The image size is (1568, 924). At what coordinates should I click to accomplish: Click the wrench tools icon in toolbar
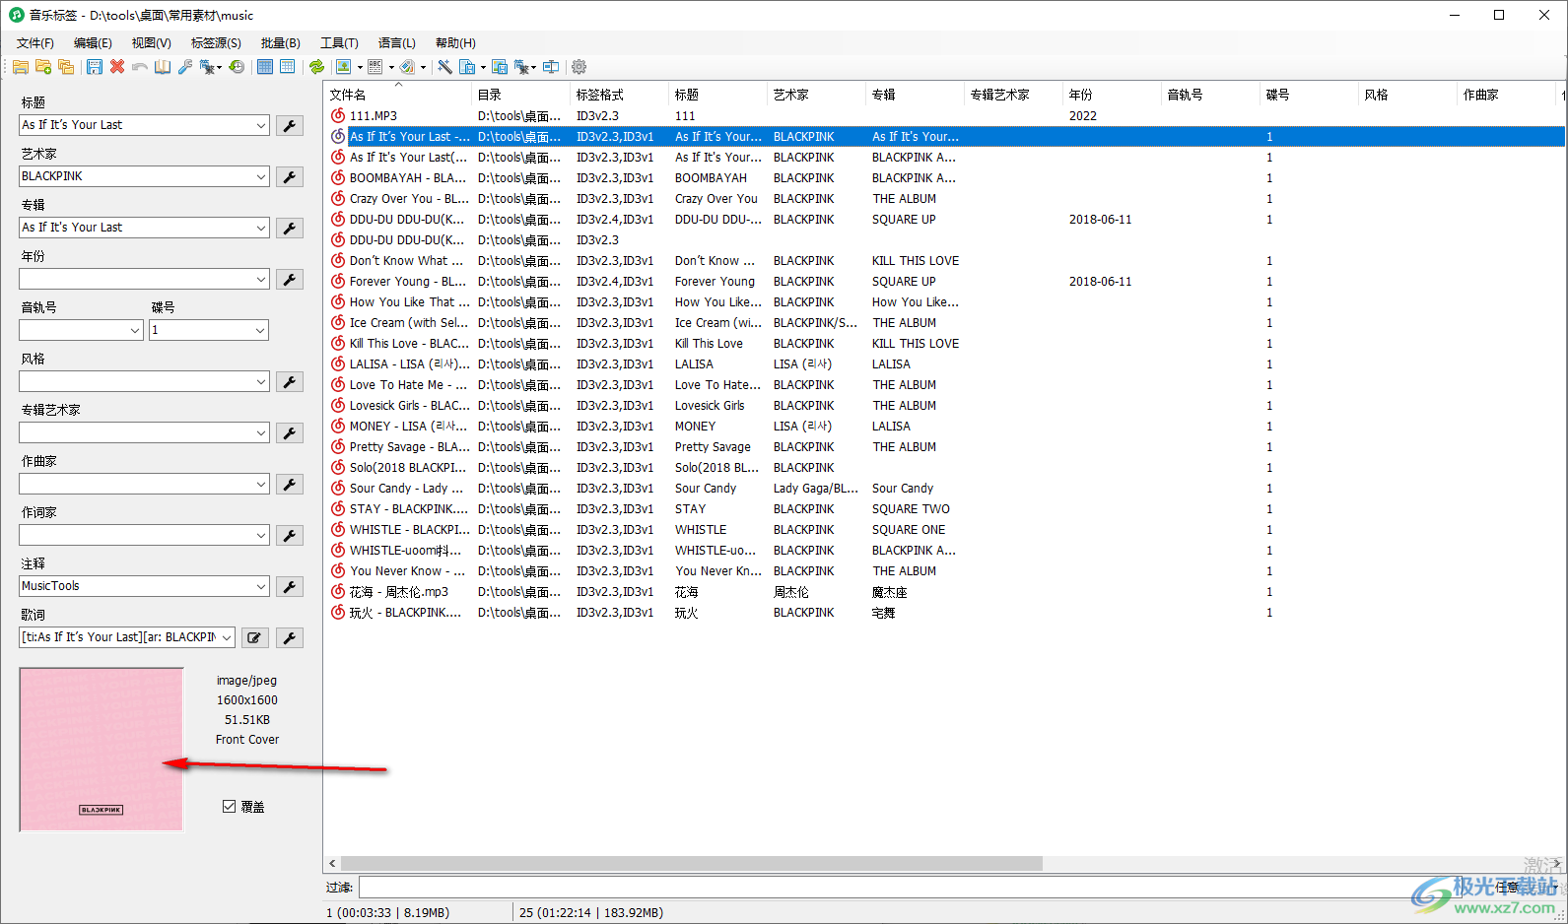pyautogui.click(x=185, y=67)
